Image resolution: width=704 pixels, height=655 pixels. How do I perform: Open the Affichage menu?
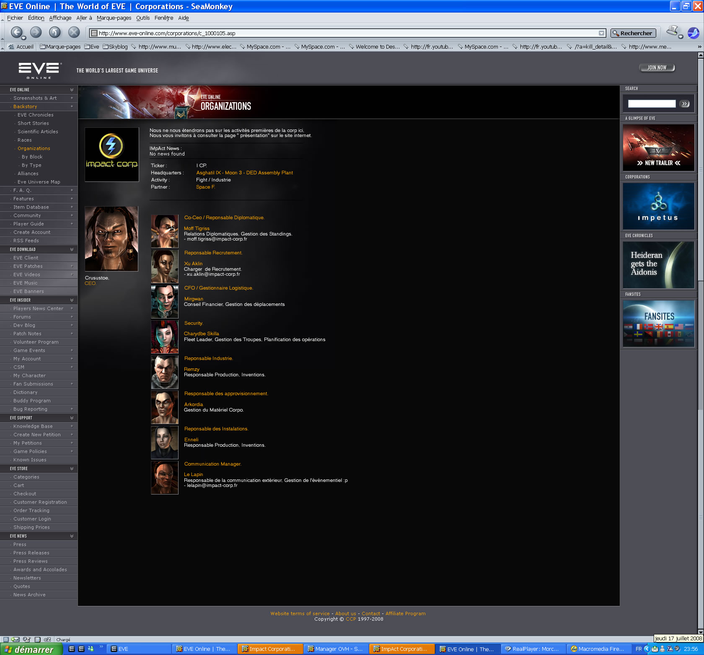coord(60,18)
